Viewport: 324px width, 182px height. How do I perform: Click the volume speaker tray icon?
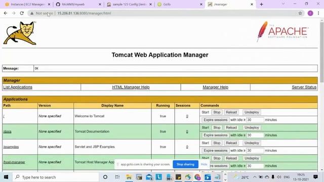(279, 177)
